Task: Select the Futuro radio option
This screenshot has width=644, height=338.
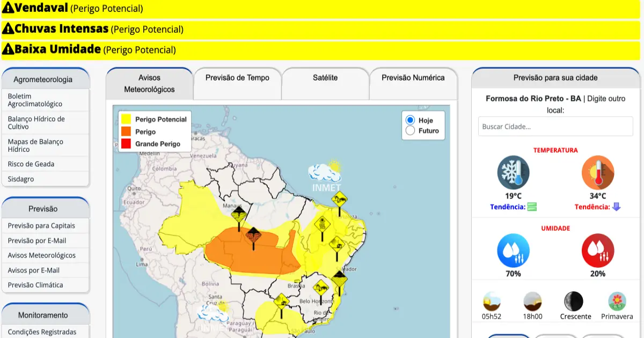Action: 411,130
